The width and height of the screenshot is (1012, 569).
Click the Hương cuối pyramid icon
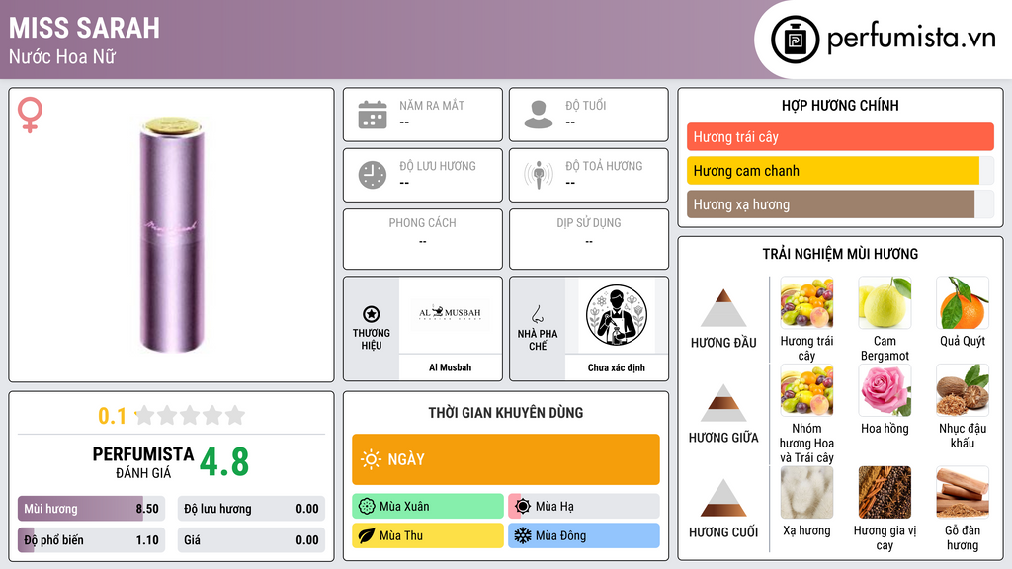tap(723, 498)
